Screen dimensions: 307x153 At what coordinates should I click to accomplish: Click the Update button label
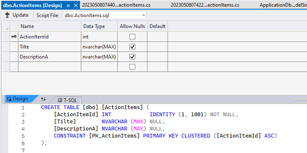click(x=21, y=15)
